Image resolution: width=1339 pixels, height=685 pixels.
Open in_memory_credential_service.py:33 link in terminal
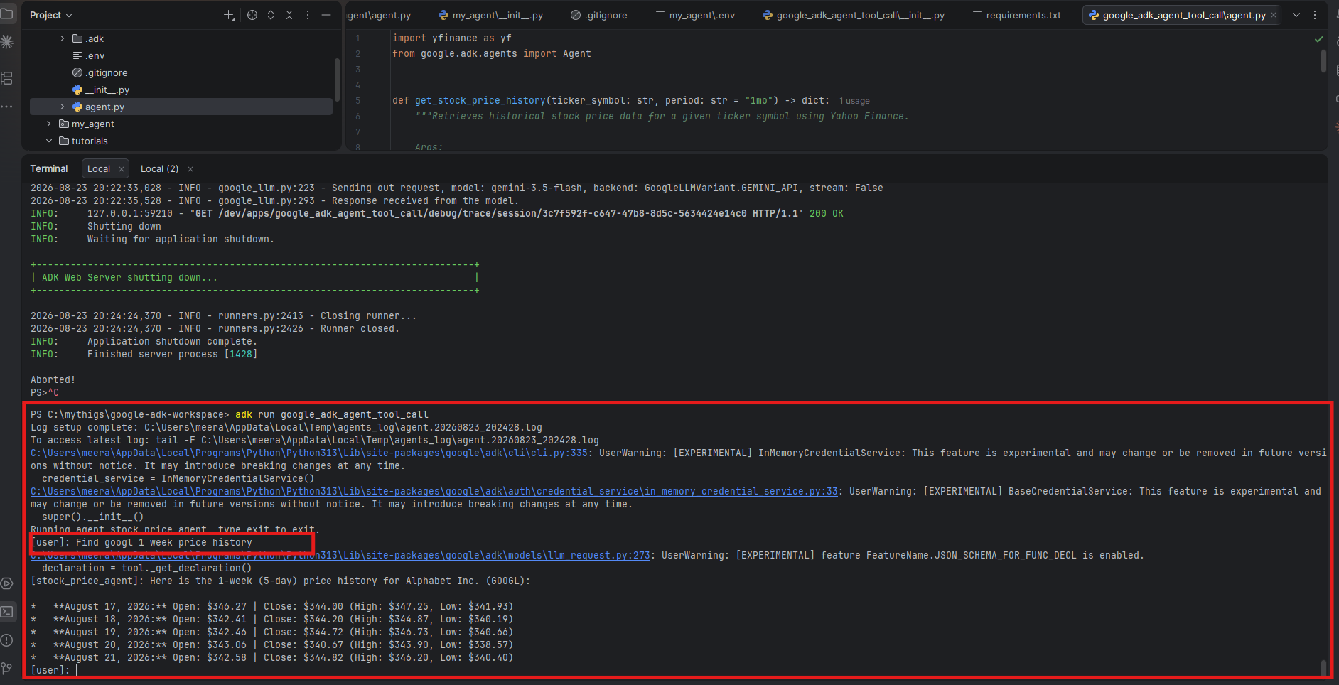coord(434,491)
